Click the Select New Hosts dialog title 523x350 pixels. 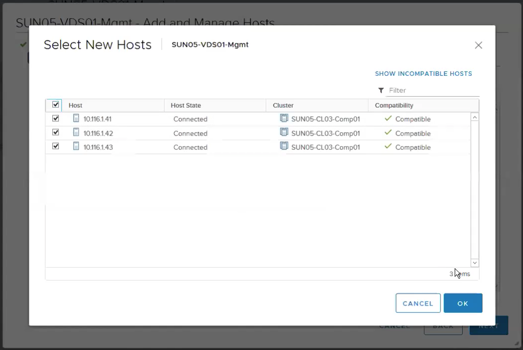click(x=97, y=45)
